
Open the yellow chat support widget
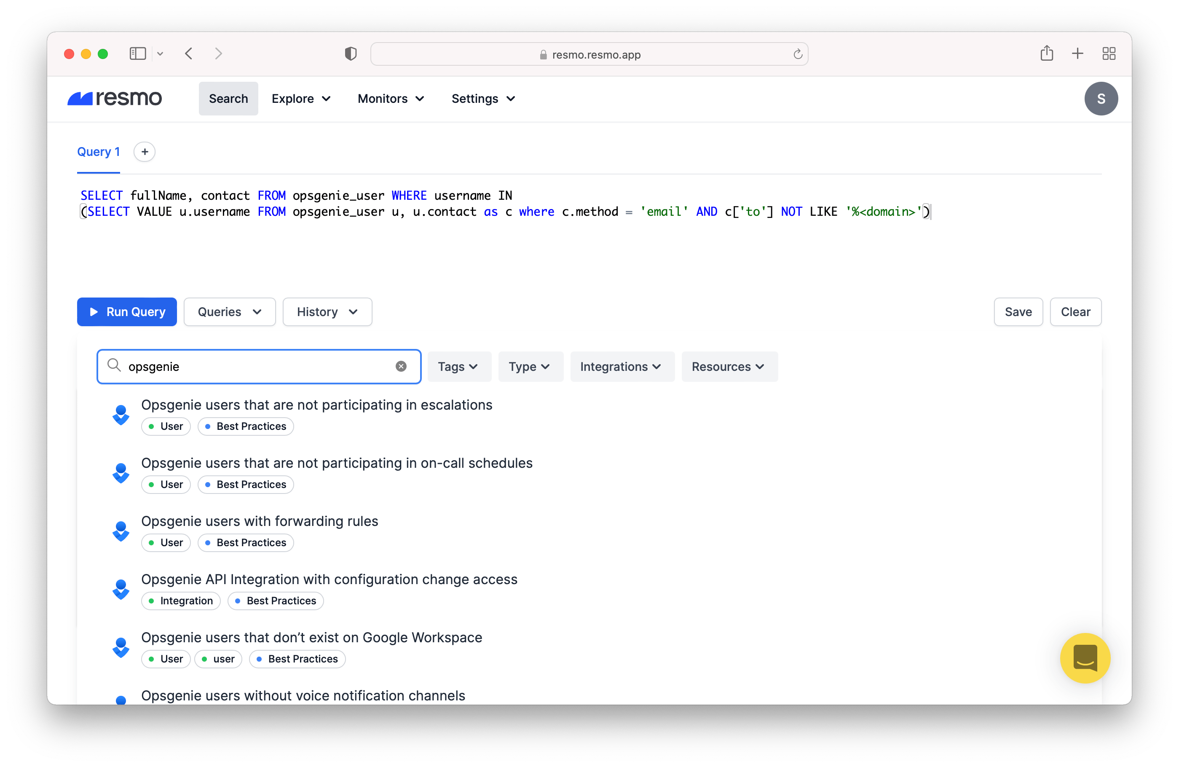pyautogui.click(x=1085, y=658)
